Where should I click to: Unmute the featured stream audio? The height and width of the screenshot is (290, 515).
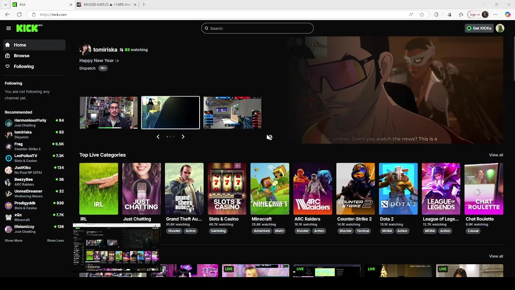point(269,137)
